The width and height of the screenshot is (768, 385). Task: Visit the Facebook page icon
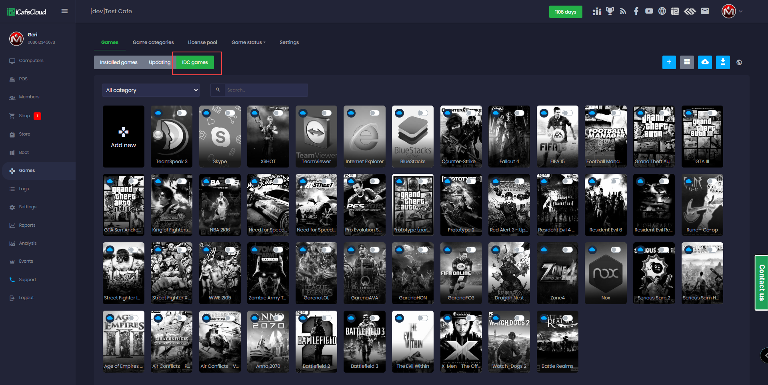coord(636,11)
